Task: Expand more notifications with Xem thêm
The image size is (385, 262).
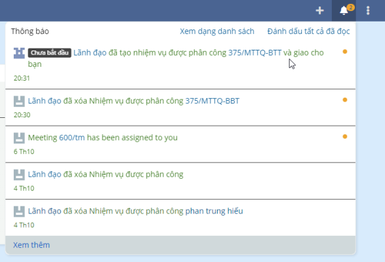Action: click(31, 245)
